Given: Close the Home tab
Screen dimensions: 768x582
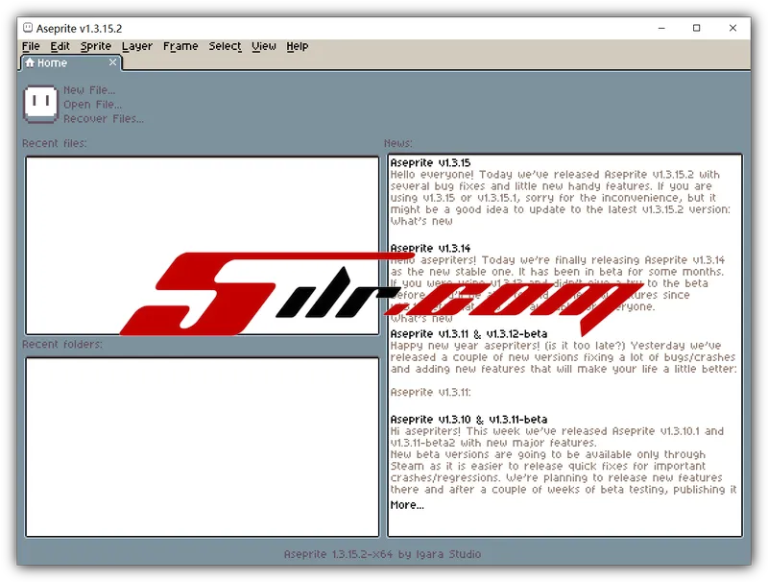Looking at the screenshot, I should click(112, 62).
